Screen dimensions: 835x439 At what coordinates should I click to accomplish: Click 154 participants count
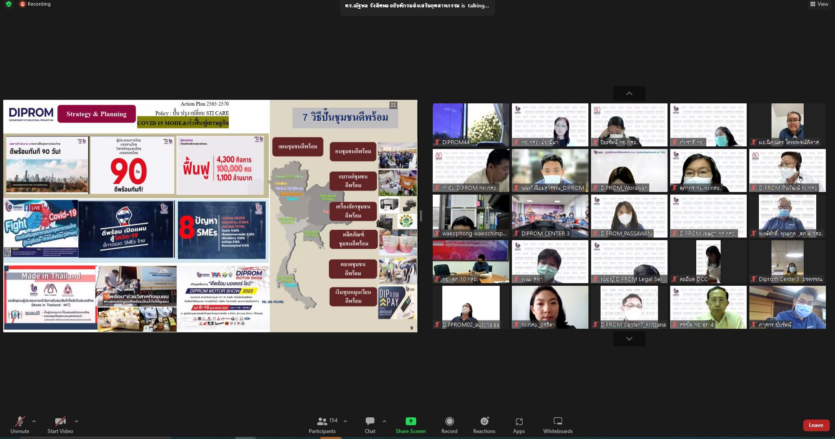tap(333, 420)
